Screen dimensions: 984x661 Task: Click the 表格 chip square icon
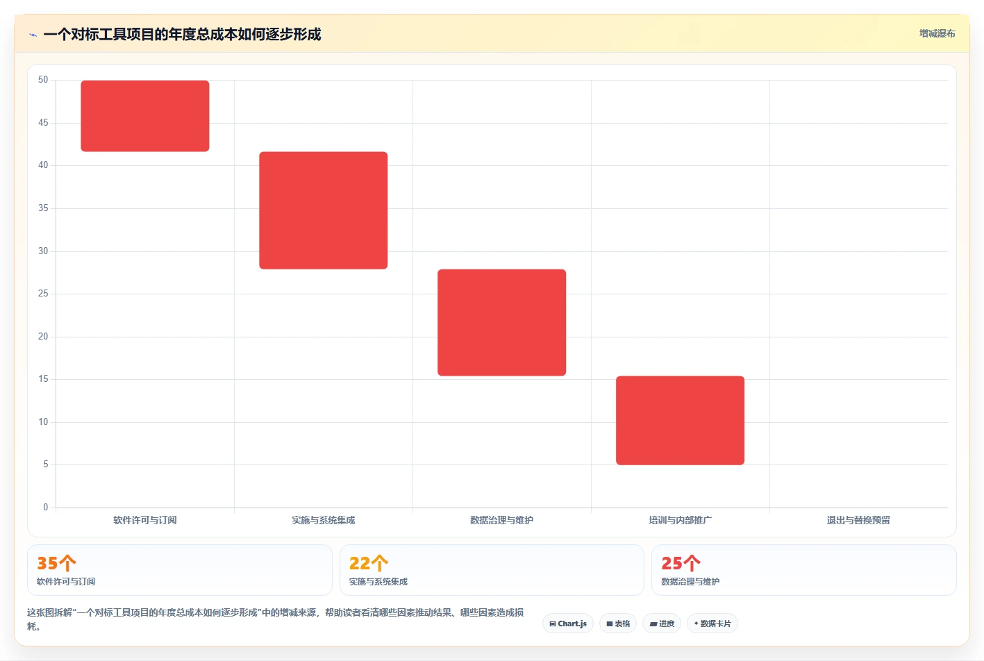610,624
